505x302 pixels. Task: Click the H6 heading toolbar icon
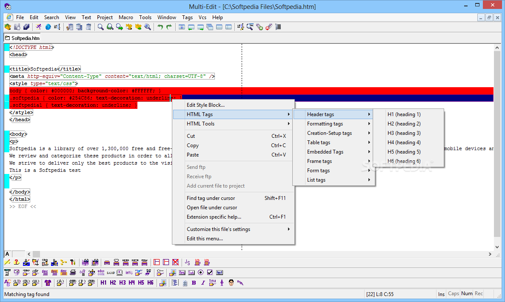click(151, 282)
